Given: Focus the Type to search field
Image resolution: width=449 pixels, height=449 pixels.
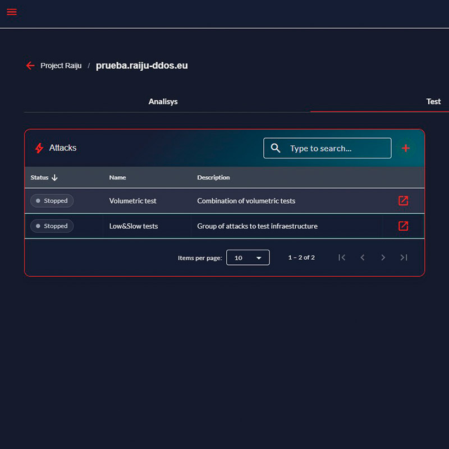Looking at the screenshot, I should [327, 148].
